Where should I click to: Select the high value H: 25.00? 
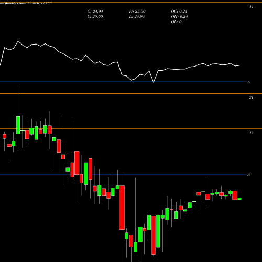coord(137,12)
